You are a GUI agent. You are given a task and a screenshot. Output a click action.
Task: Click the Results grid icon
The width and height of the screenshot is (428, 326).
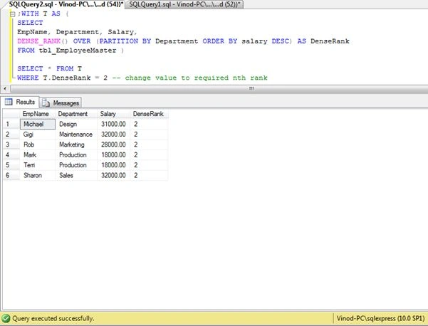point(9,102)
